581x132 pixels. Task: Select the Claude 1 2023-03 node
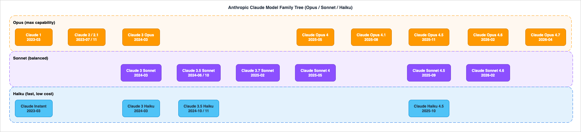tap(34, 37)
